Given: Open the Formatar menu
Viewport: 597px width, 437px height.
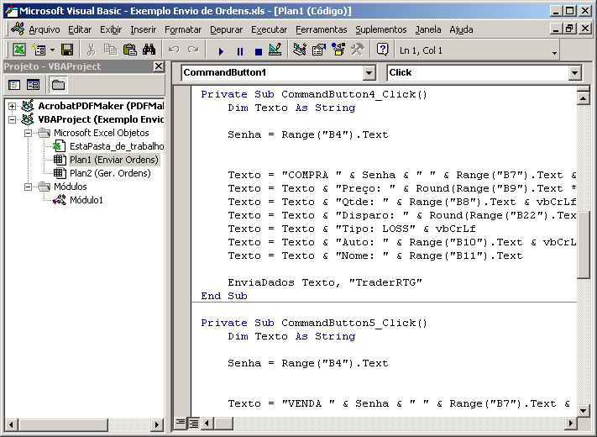Looking at the screenshot, I should (183, 29).
